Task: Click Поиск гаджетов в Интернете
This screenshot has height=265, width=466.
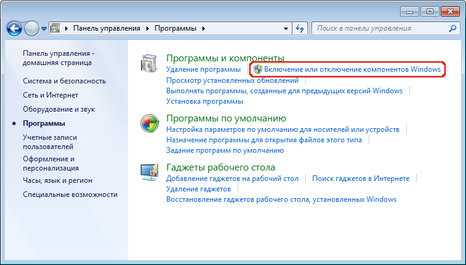Action: click(361, 179)
